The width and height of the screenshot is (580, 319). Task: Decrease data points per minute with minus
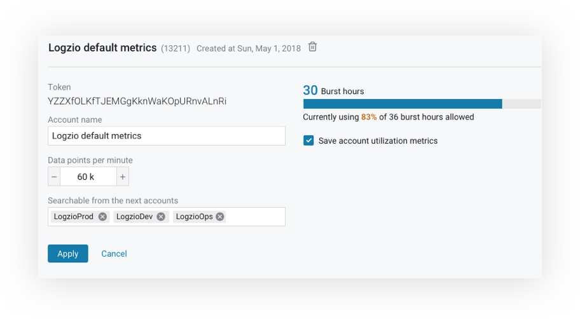54,177
